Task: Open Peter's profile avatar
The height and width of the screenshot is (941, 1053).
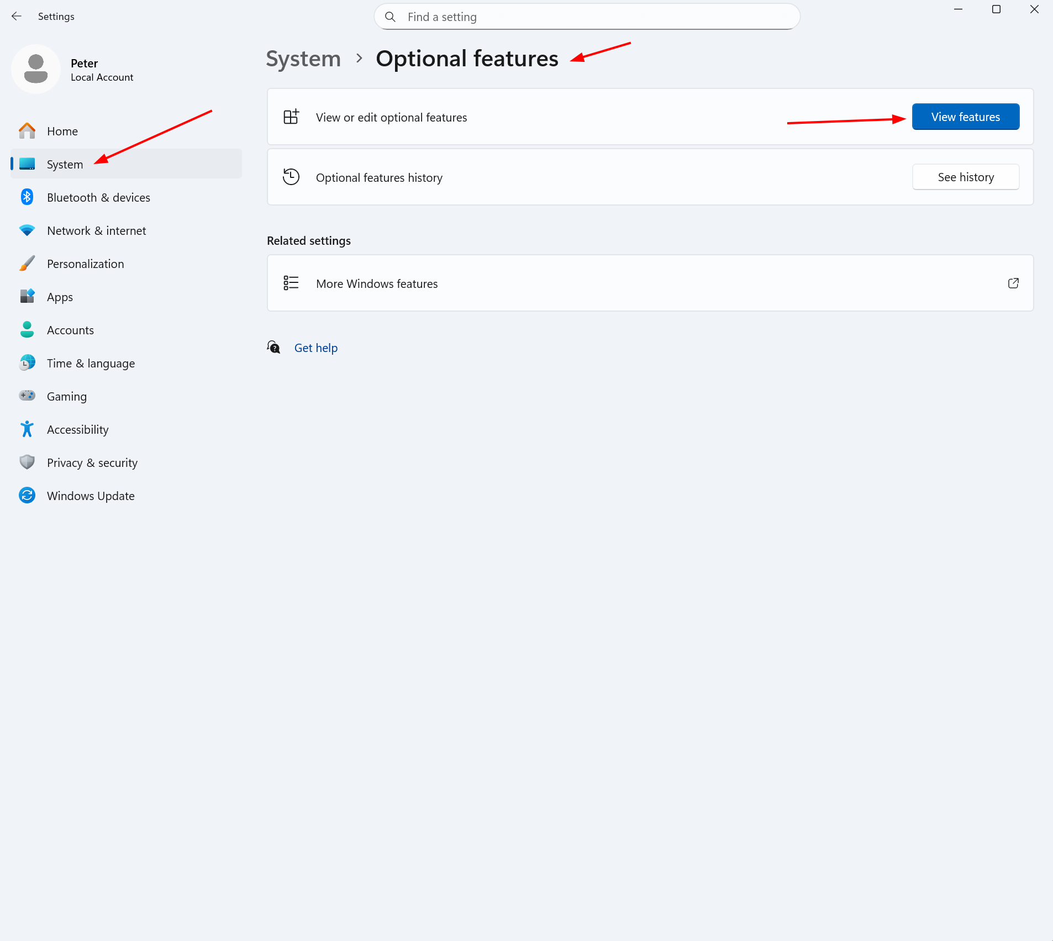Action: tap(36, 69)
